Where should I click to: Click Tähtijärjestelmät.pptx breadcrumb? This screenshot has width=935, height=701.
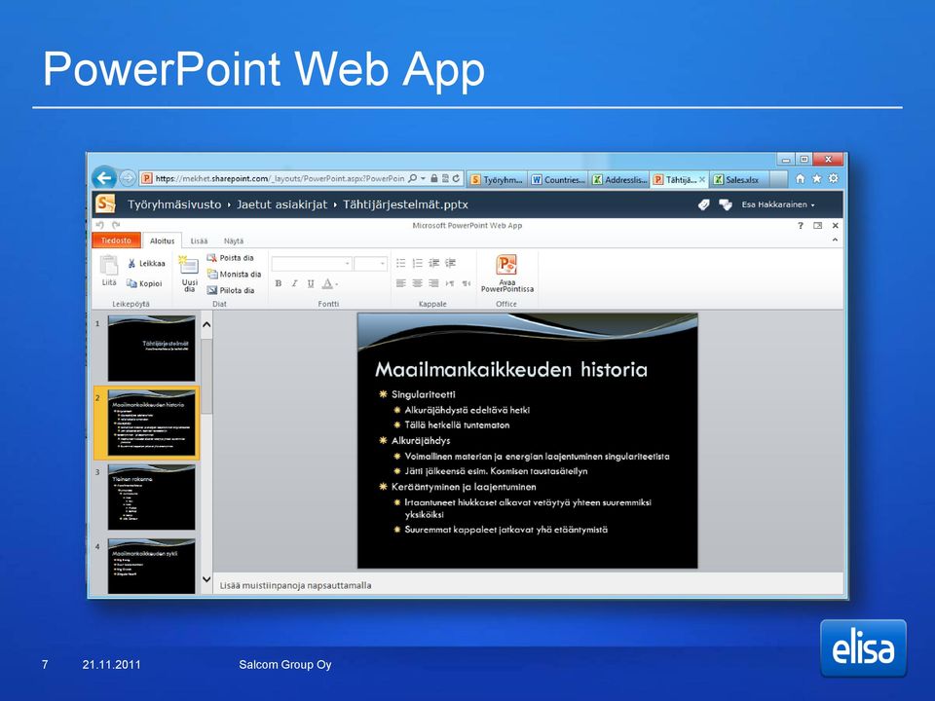point(405,204)
